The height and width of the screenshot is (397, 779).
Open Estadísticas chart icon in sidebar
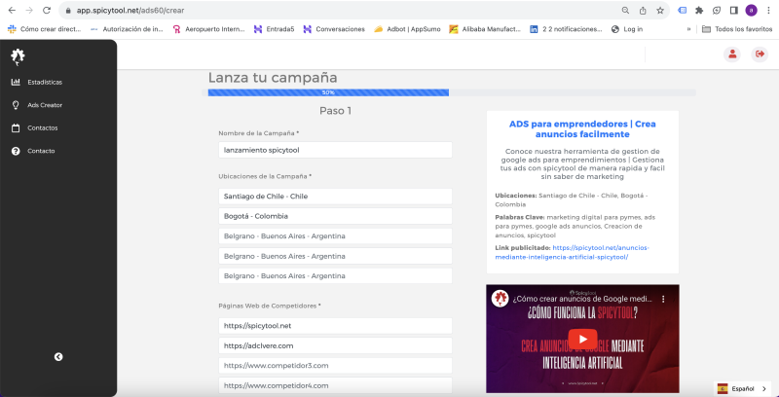tap(16, 82)
